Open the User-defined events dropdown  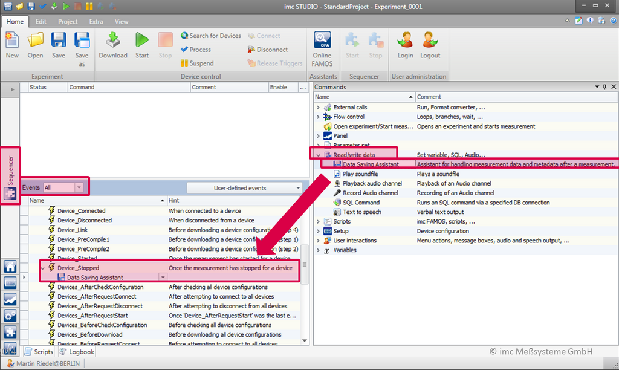coord(244,188)
